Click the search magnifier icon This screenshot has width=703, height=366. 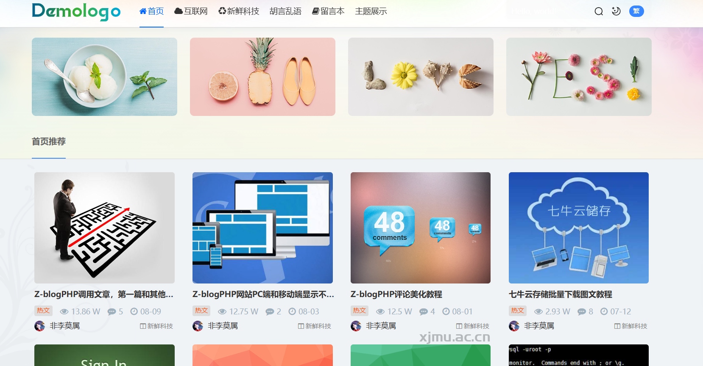click(x=598, y=11)
